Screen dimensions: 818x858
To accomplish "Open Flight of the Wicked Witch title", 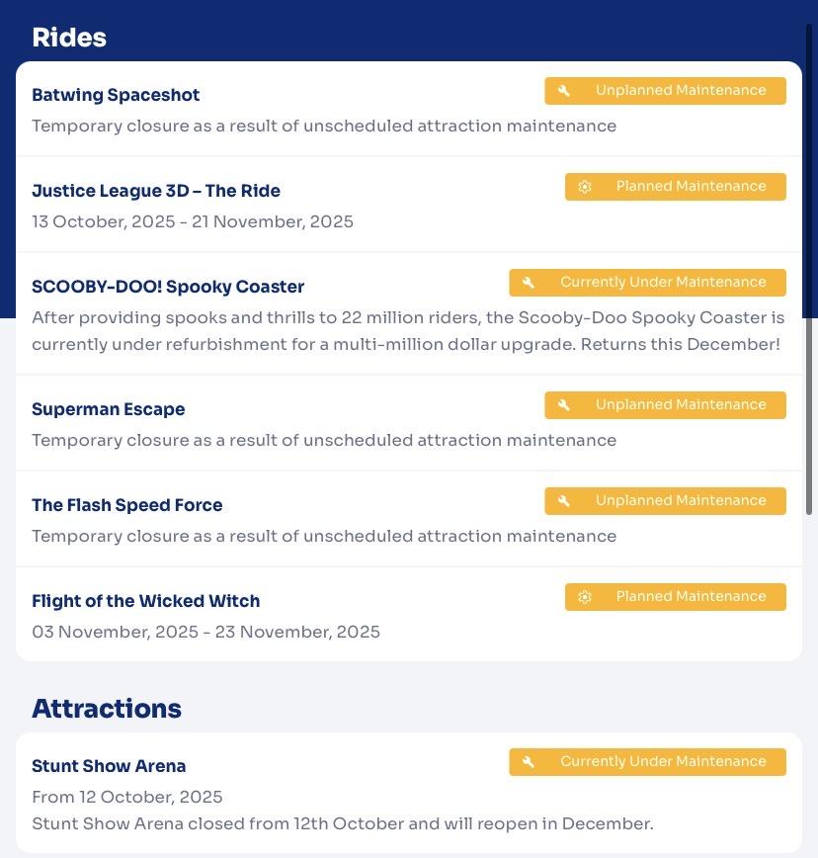I will 146,601.
